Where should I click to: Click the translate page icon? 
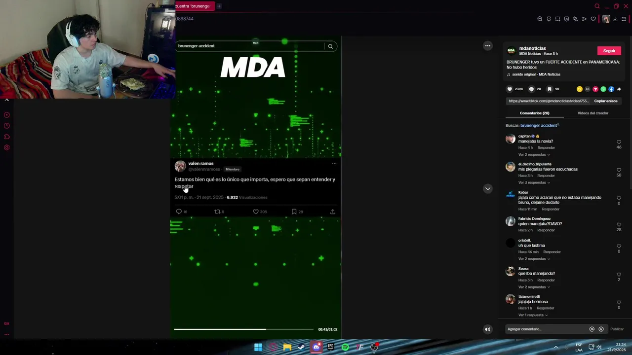click(x=575, y=19)
